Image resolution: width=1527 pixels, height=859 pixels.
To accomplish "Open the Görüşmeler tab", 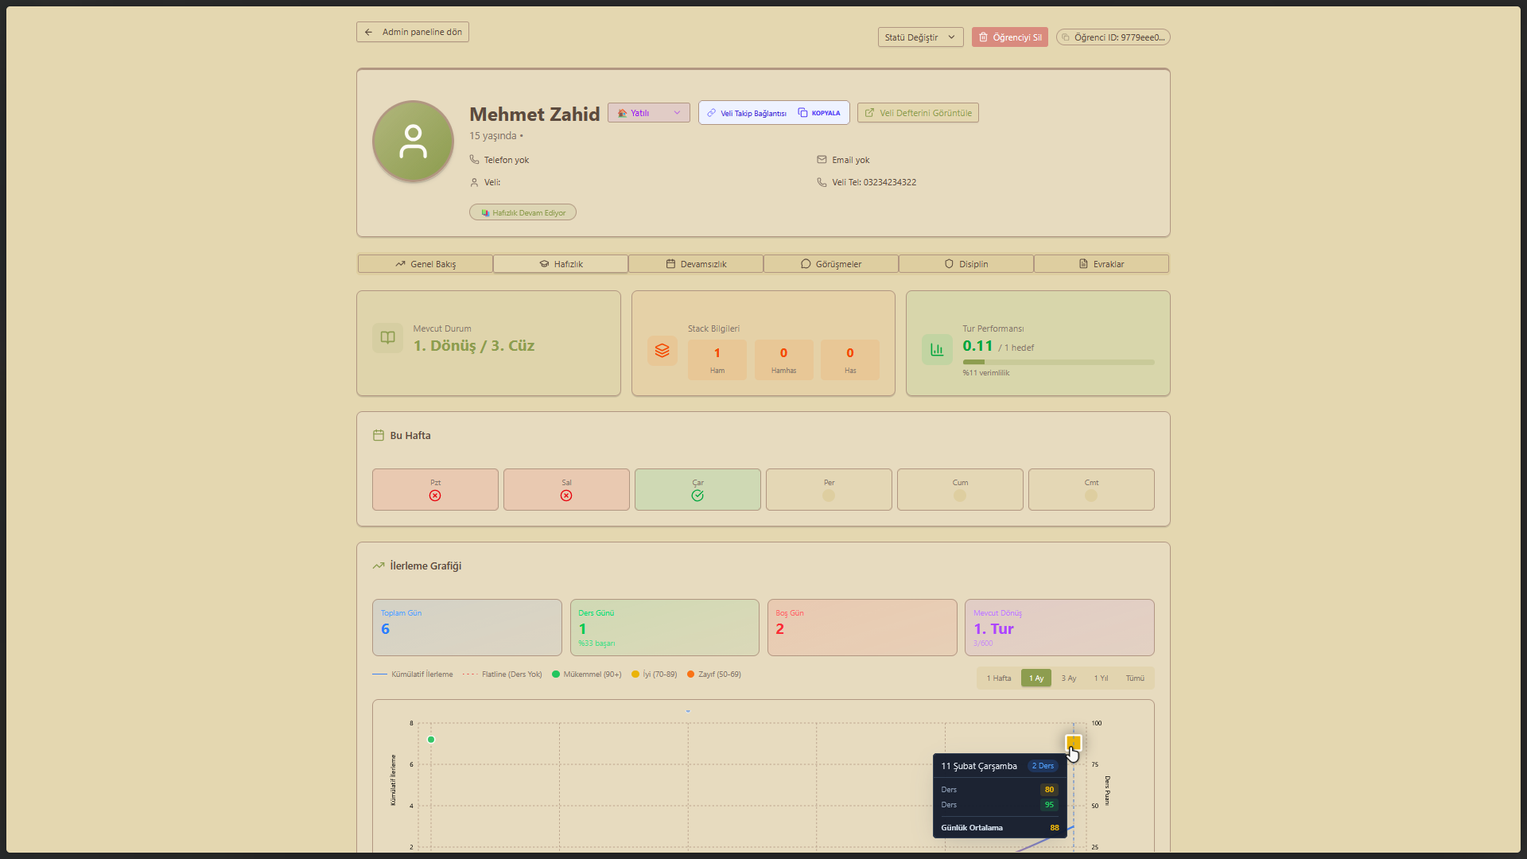I will [831, 264].
